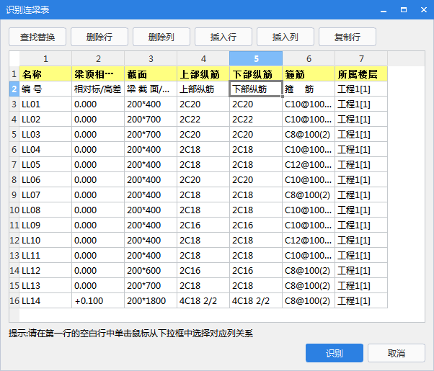Select column 5 header

click(x=255, y=58)
